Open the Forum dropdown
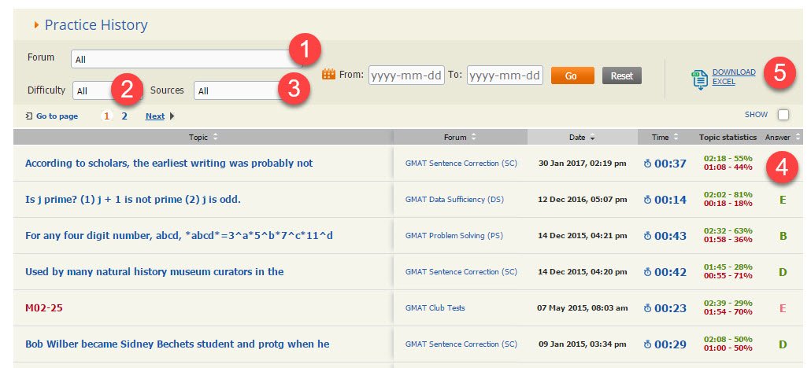 (181, 59)
